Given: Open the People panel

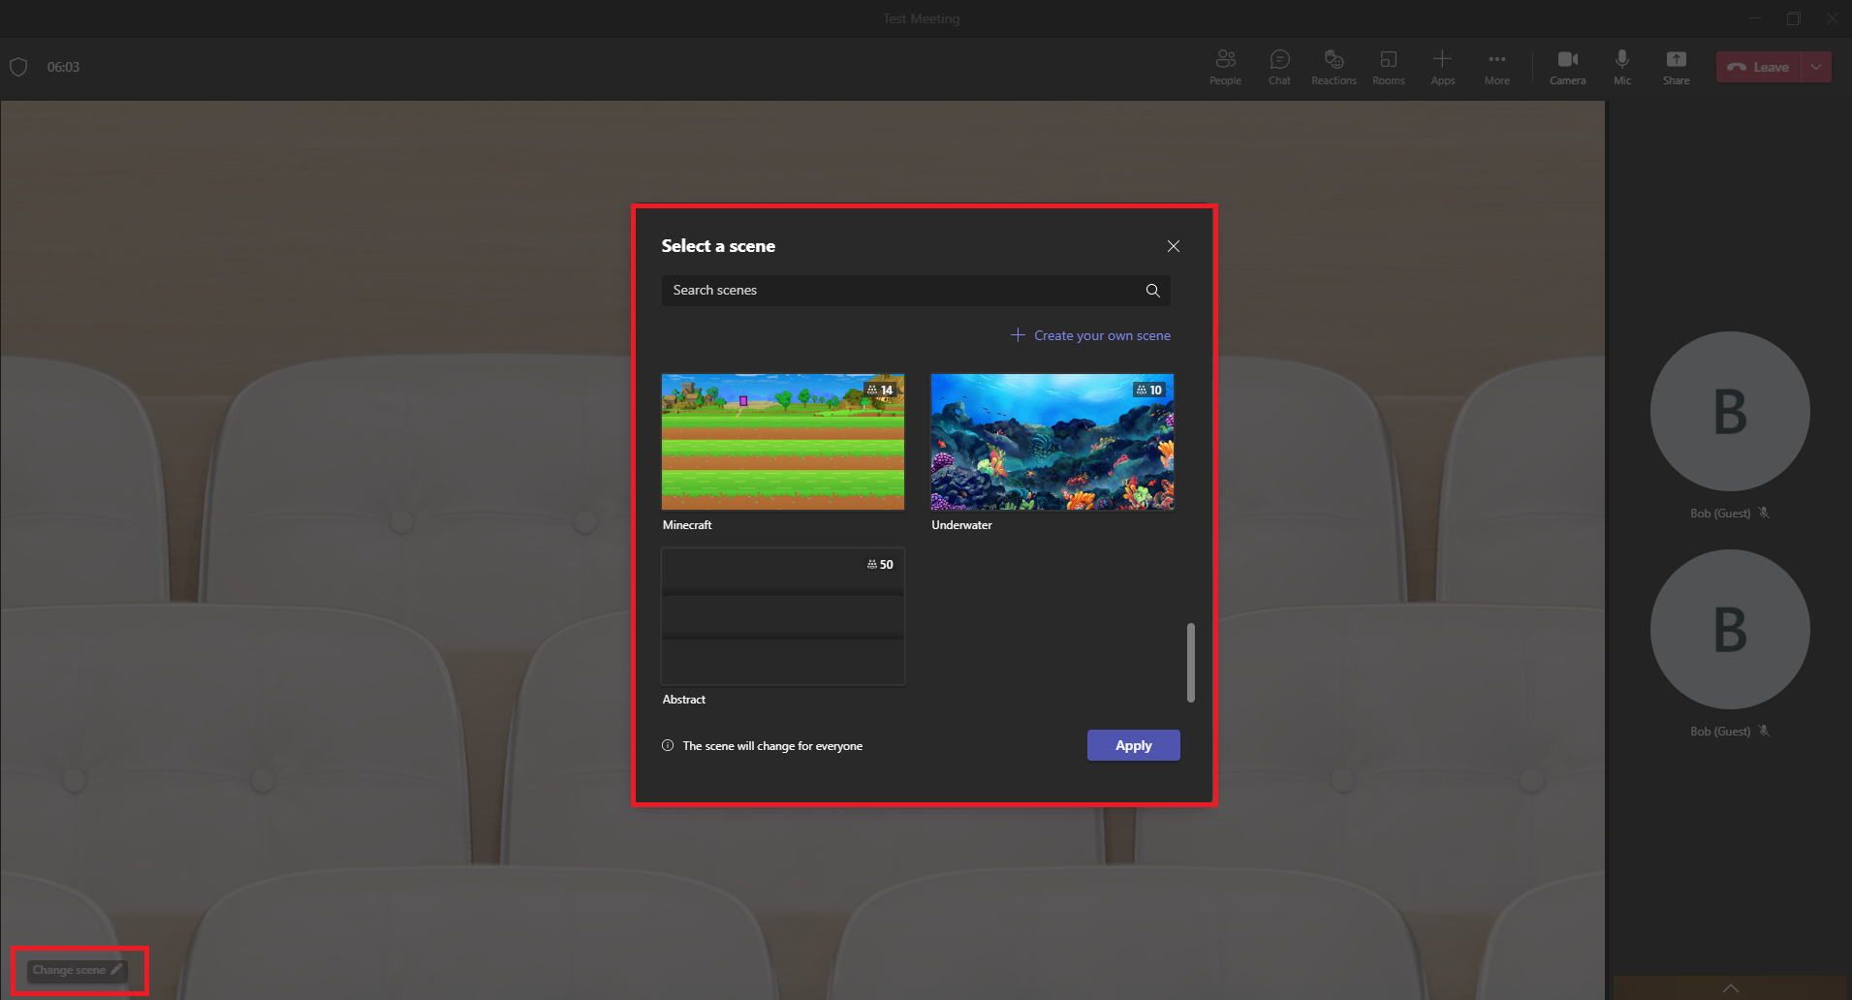Looking at the screenshot, I should [x=1225, y=67].
